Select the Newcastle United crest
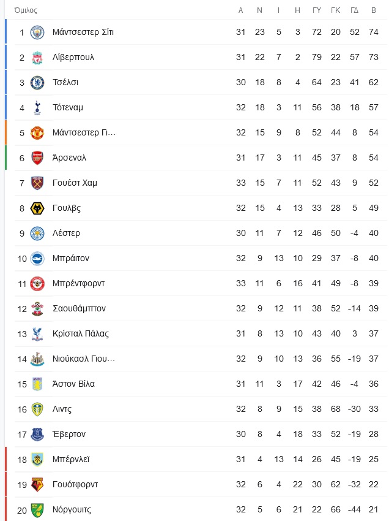This screenshot has width=389, height=521. click(x=37, y=359)
